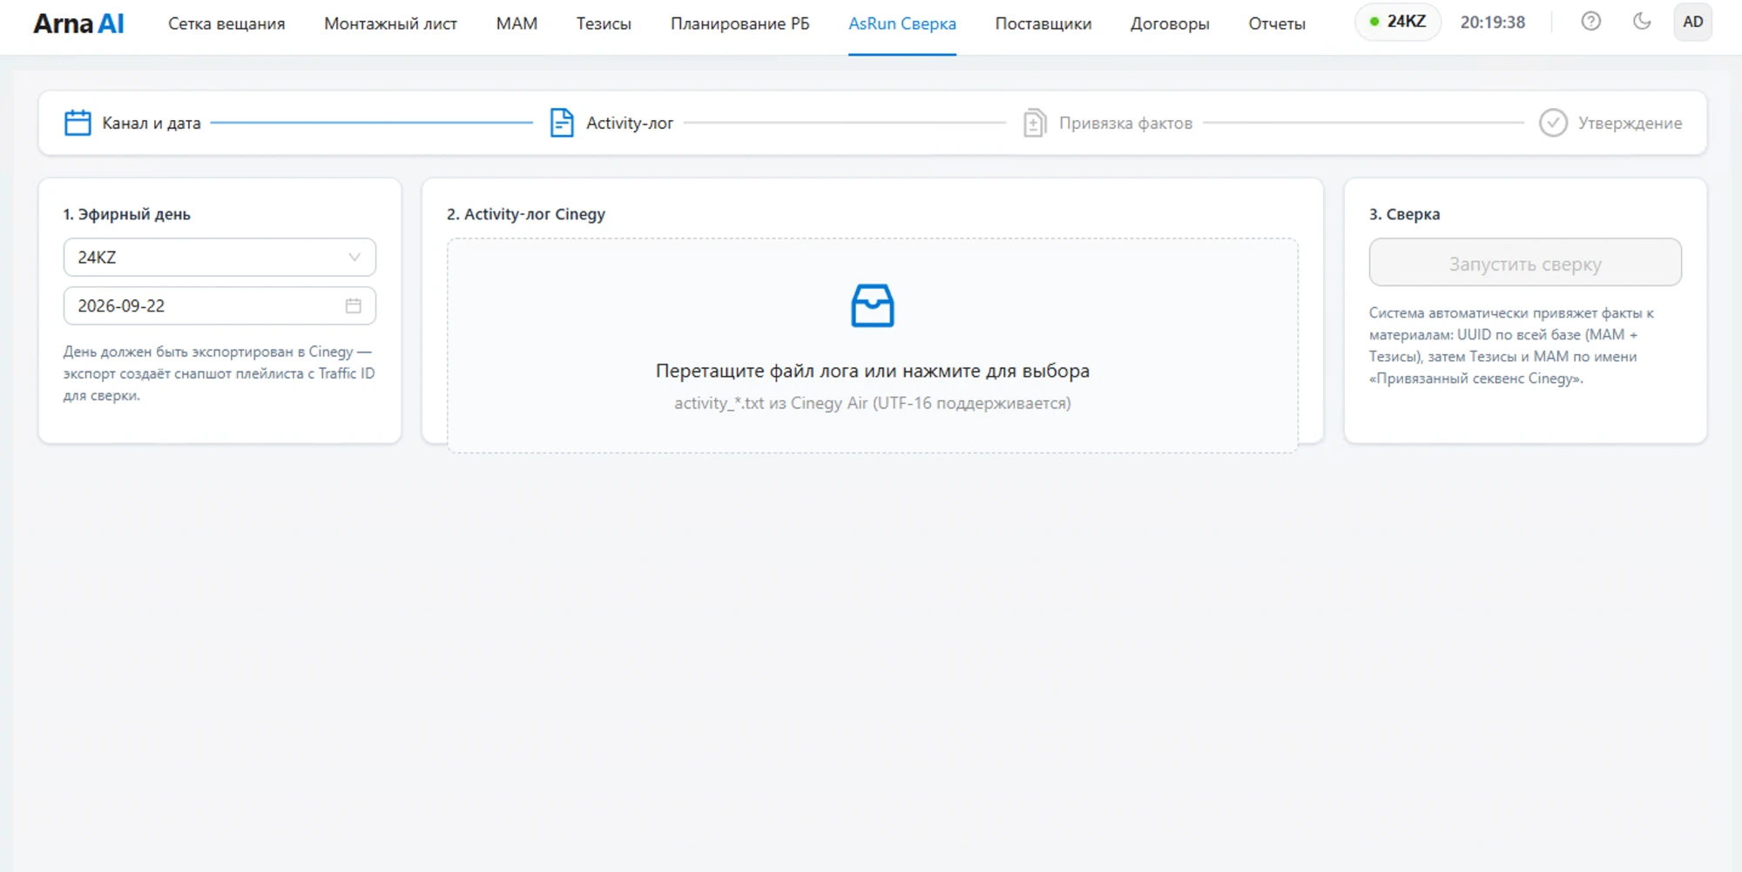Click the date field 2026-09-22

pyautogui.click(x=219, y=305)
